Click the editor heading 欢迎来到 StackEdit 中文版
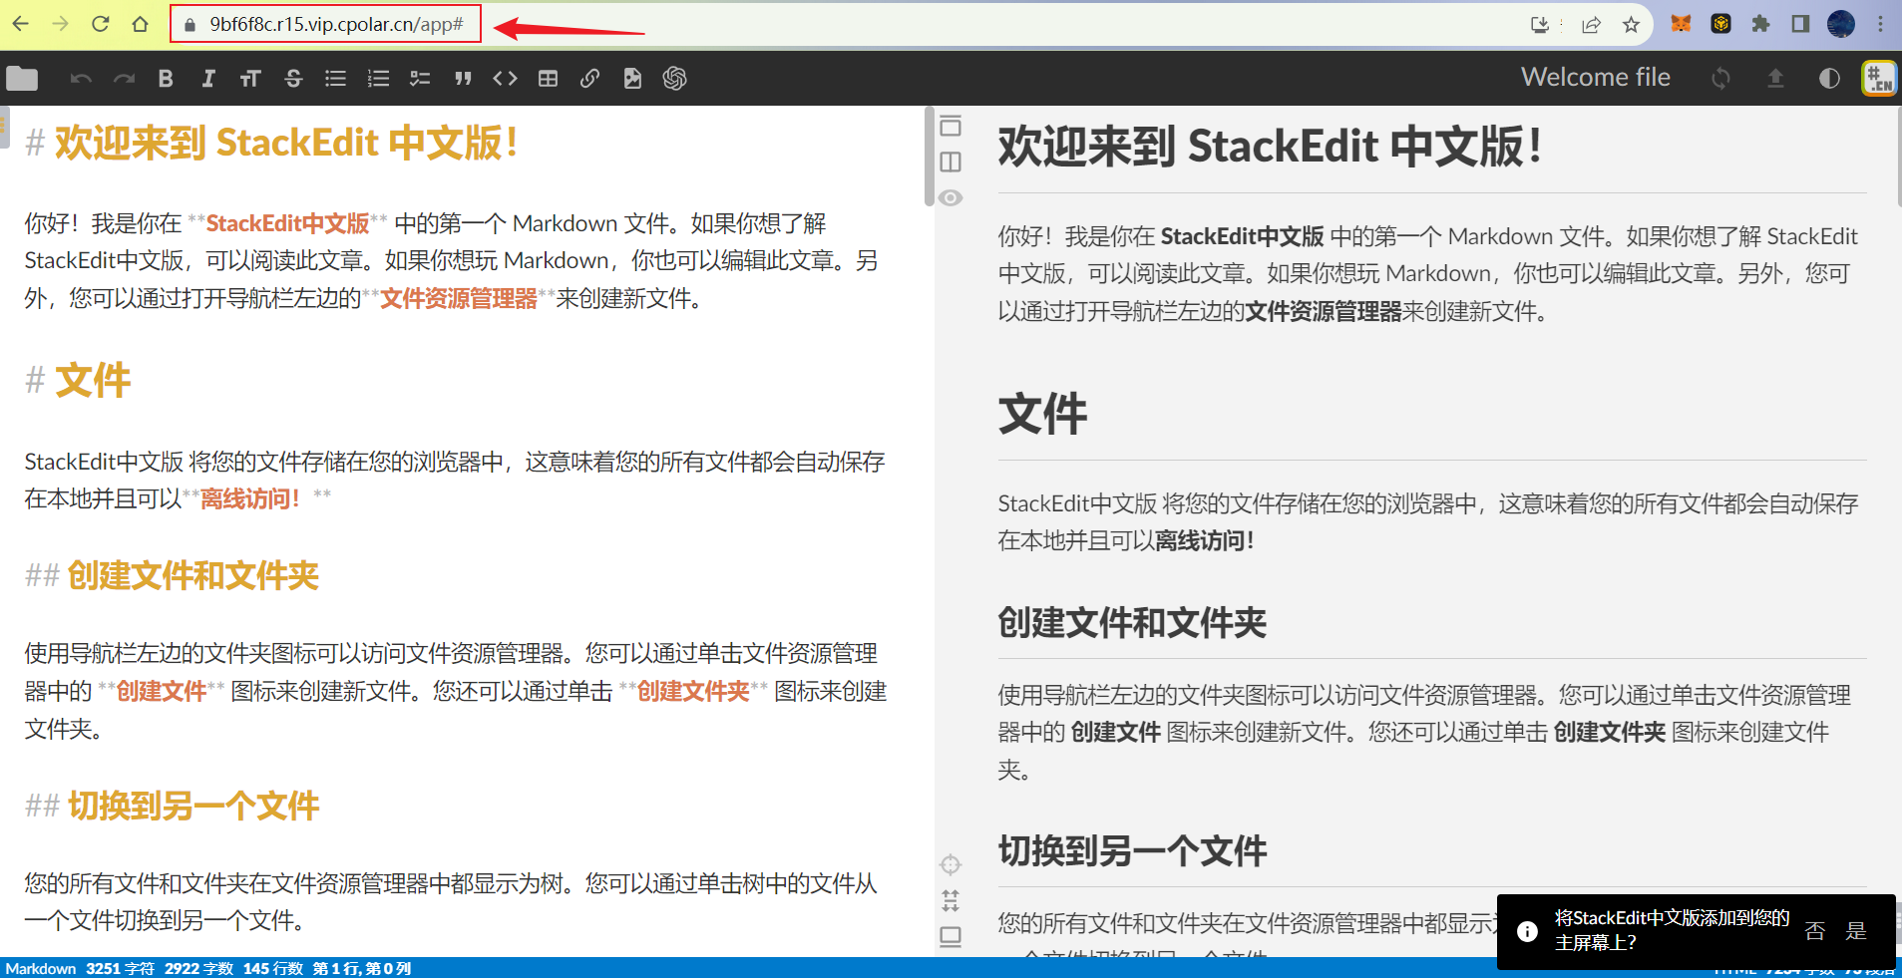 (286, 144)
